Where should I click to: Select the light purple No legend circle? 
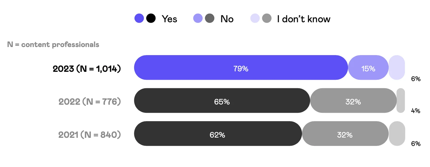[x=198, y=19]
